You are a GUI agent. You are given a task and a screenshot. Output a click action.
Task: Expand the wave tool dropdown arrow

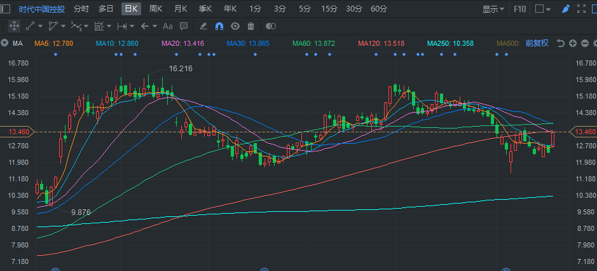point(86,26)
